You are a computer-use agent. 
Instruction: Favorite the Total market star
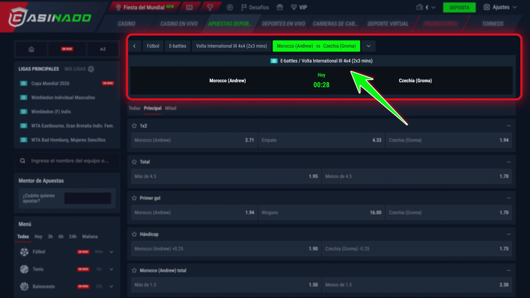click(x=134, y=162)
